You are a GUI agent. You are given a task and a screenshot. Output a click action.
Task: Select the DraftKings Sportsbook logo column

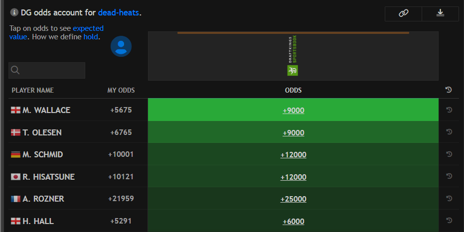[x=293, y=56]
